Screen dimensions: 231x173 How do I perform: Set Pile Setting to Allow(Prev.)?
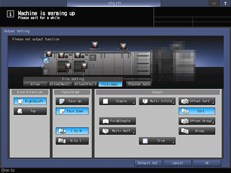point(85,84)
